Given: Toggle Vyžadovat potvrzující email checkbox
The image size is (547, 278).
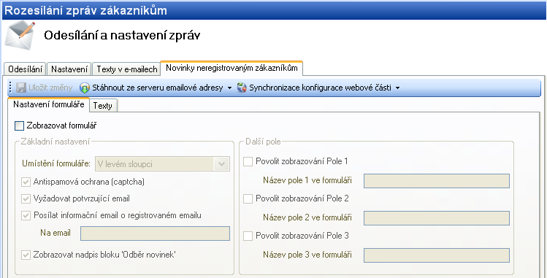Looking at the screenshot, I should coord(26,198).
